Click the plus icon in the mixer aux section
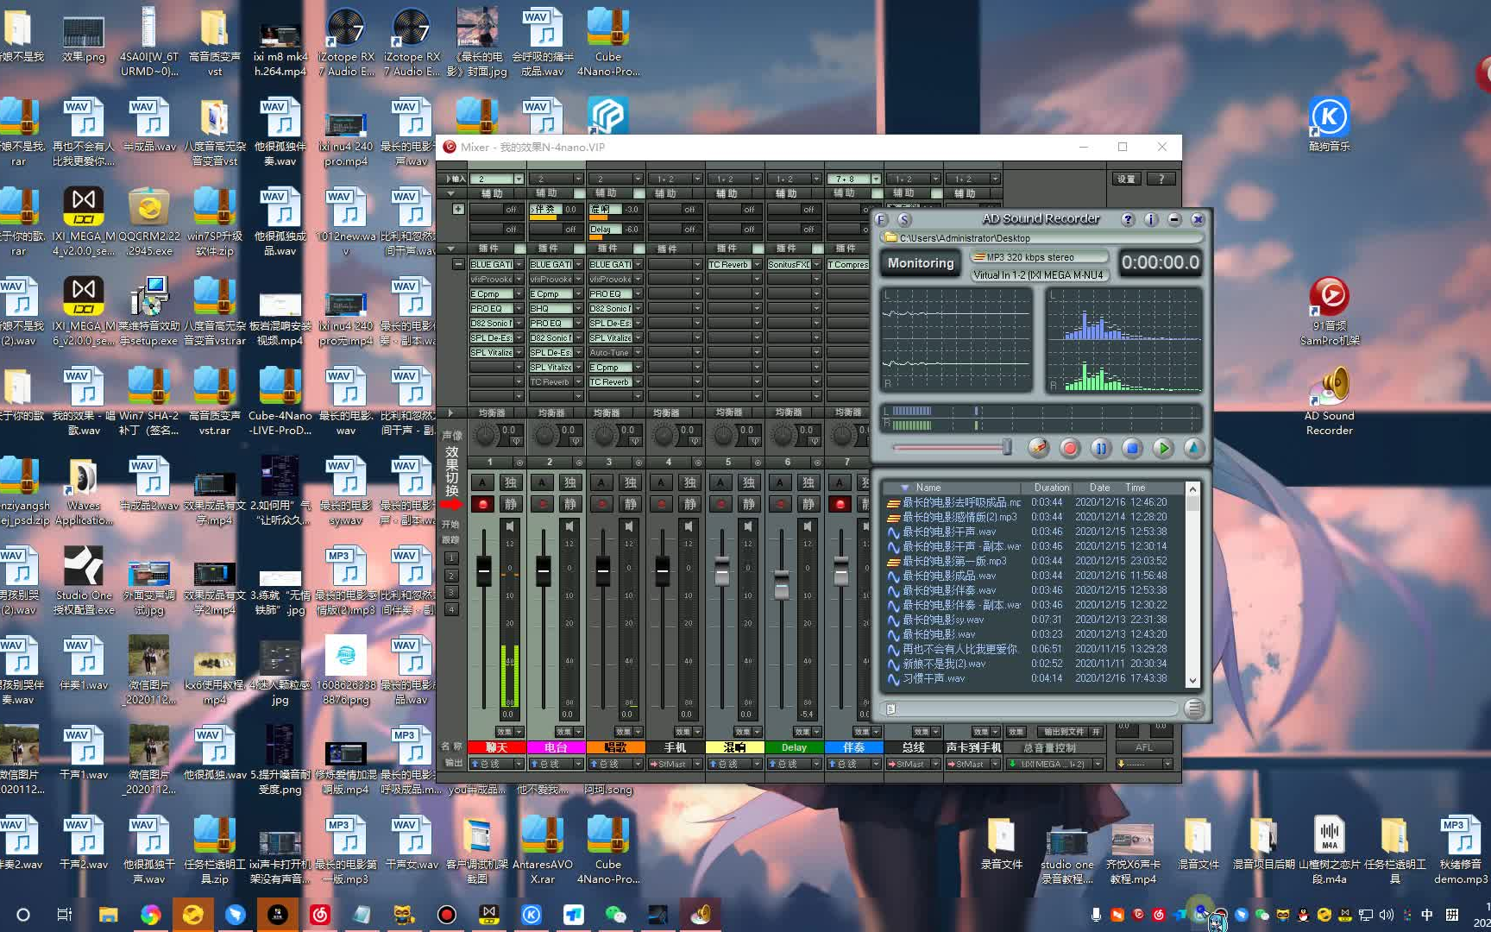The height and width of the screenshot is (932, 1491). [x=458, y=209]
